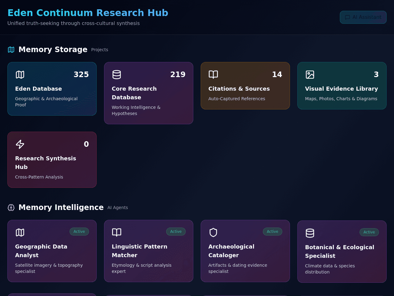Click Active badge on Archaeological Cataloger

point(272,232)
